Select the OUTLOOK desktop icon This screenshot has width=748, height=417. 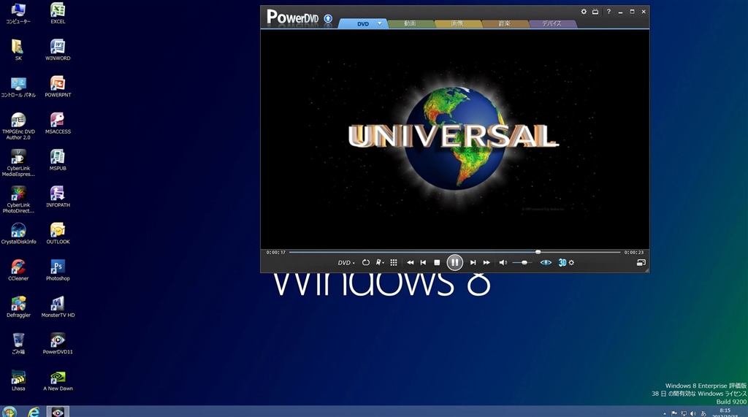tap(58, 234)
